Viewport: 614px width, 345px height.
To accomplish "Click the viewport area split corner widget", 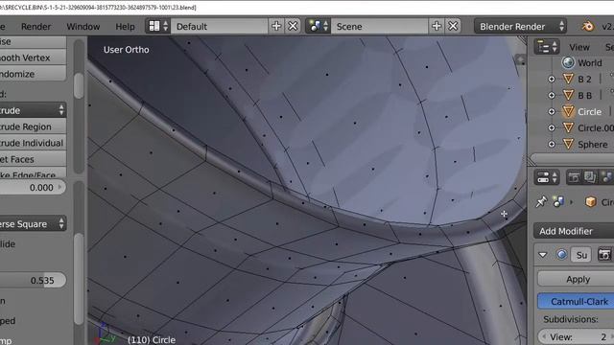I will pyautogui.click(x=522, y=40).
